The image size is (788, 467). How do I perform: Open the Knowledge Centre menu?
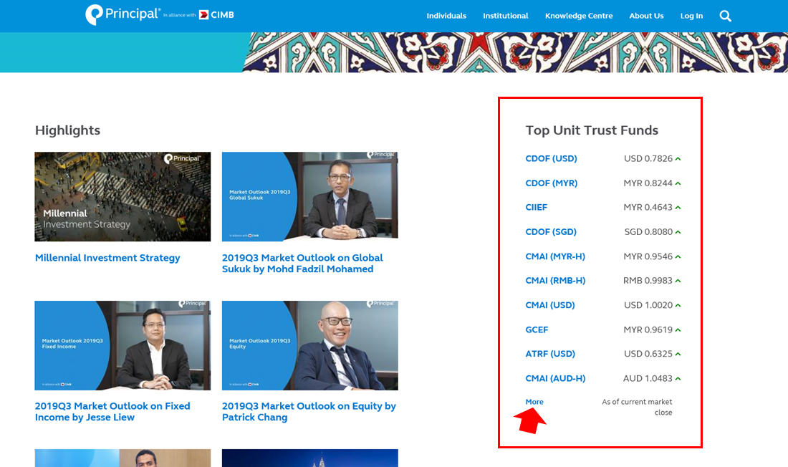click(x=579, y=16)
